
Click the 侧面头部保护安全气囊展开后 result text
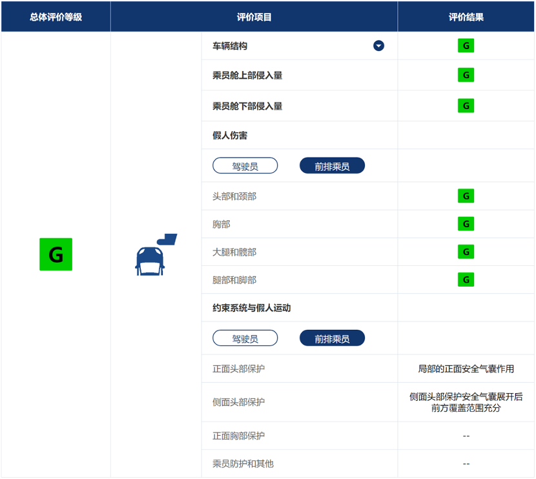(x=466, y=396)
